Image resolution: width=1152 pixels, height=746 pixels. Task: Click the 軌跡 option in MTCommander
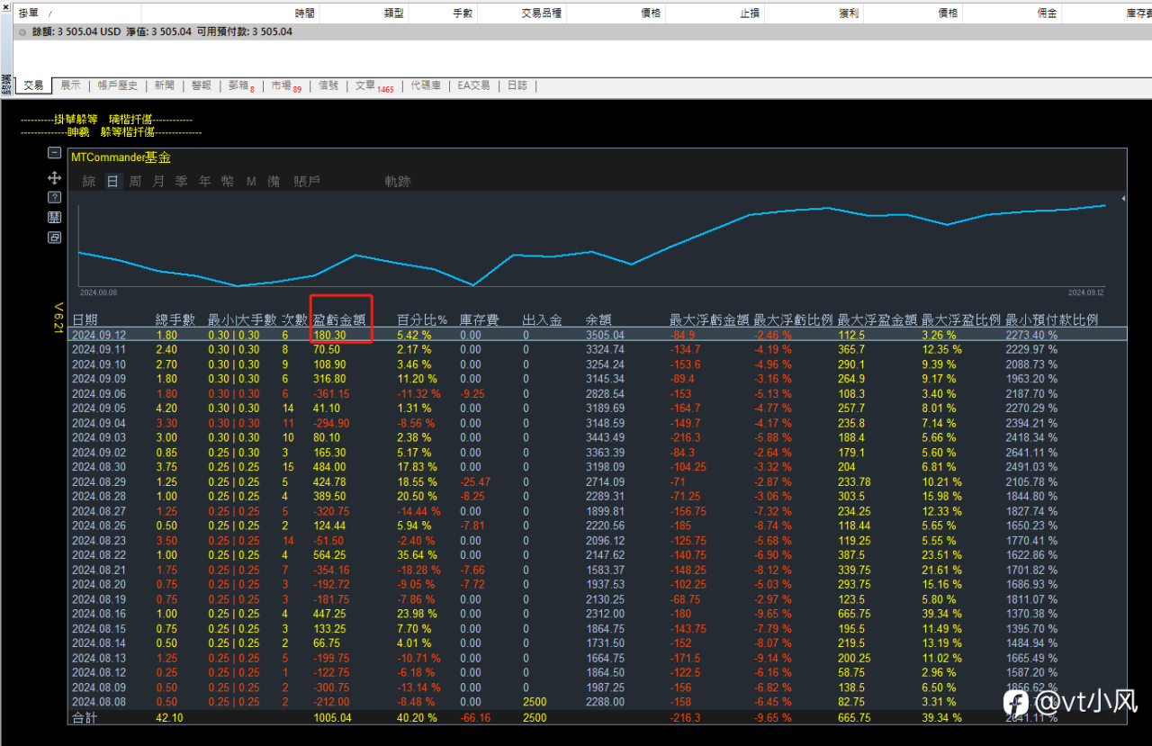398,181
